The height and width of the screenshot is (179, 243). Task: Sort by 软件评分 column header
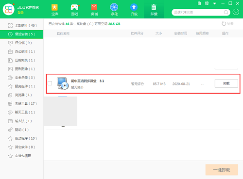[x=137, y=33]
